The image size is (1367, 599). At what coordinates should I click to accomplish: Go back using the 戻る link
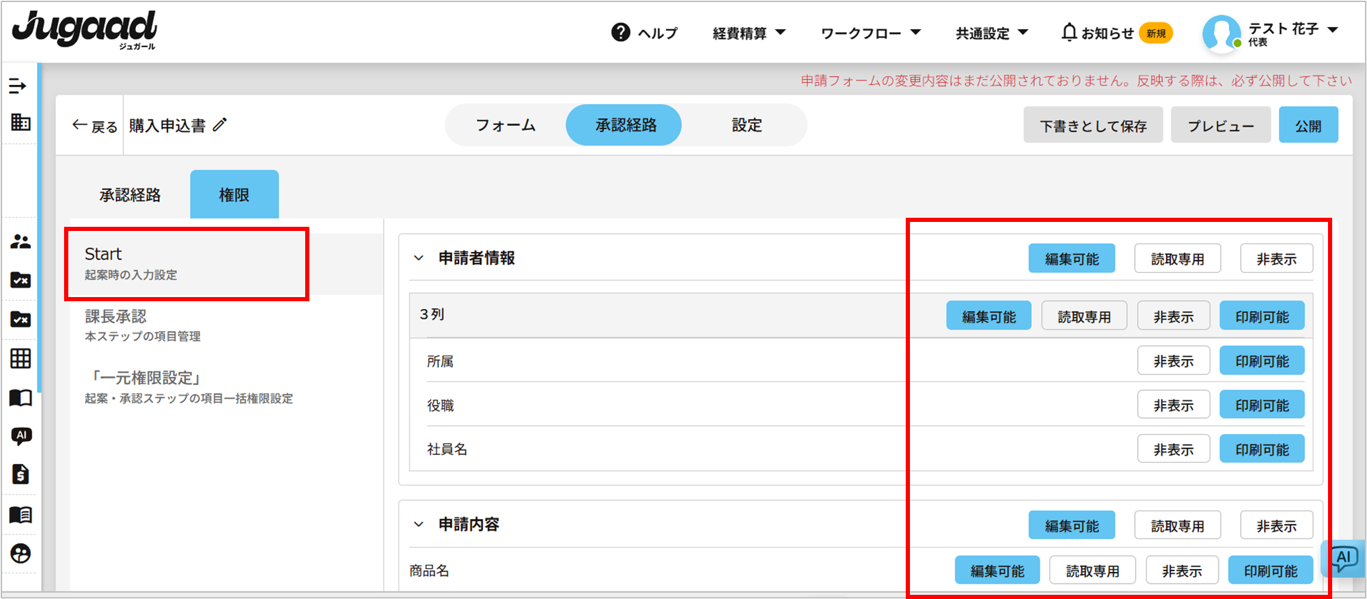[95, 126]
